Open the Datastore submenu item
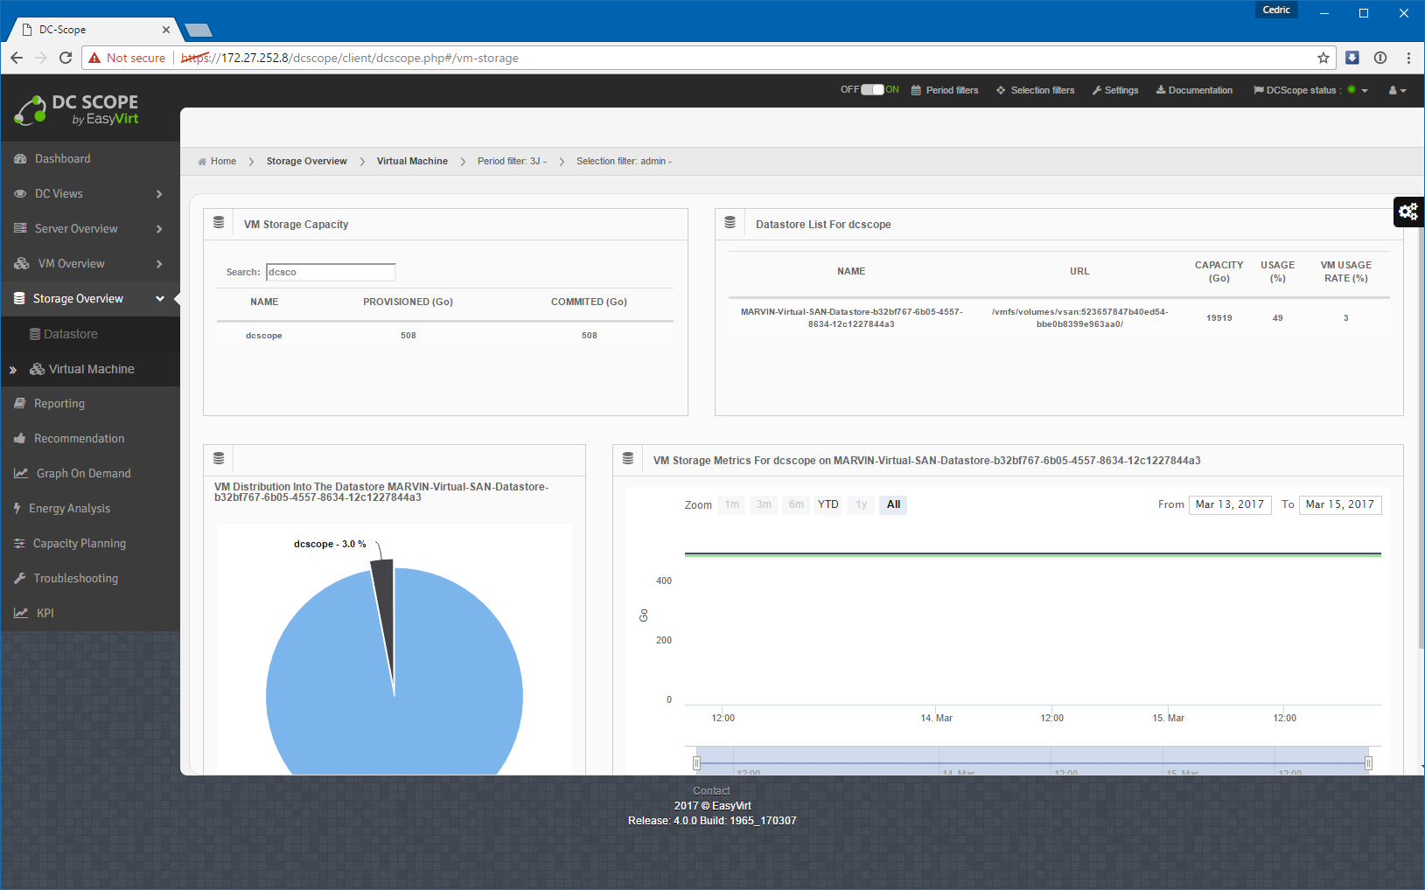Image resolution: width=1425 pixels, height=890 pixels. click(70, 334)
